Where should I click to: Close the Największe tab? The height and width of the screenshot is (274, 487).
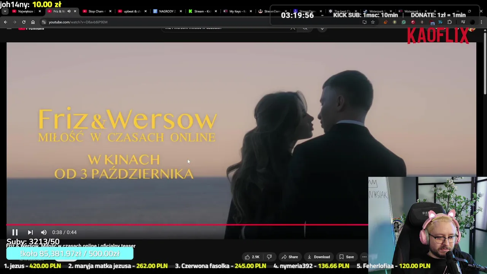40,11
